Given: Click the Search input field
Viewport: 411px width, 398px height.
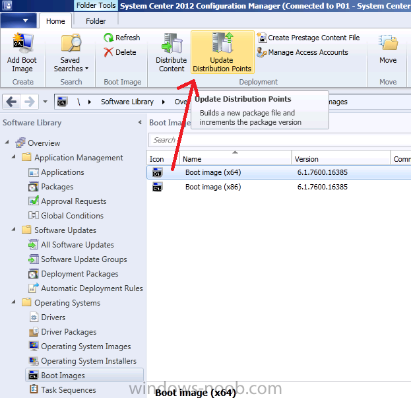Looking at the screenshot, I should coord(280,140).
